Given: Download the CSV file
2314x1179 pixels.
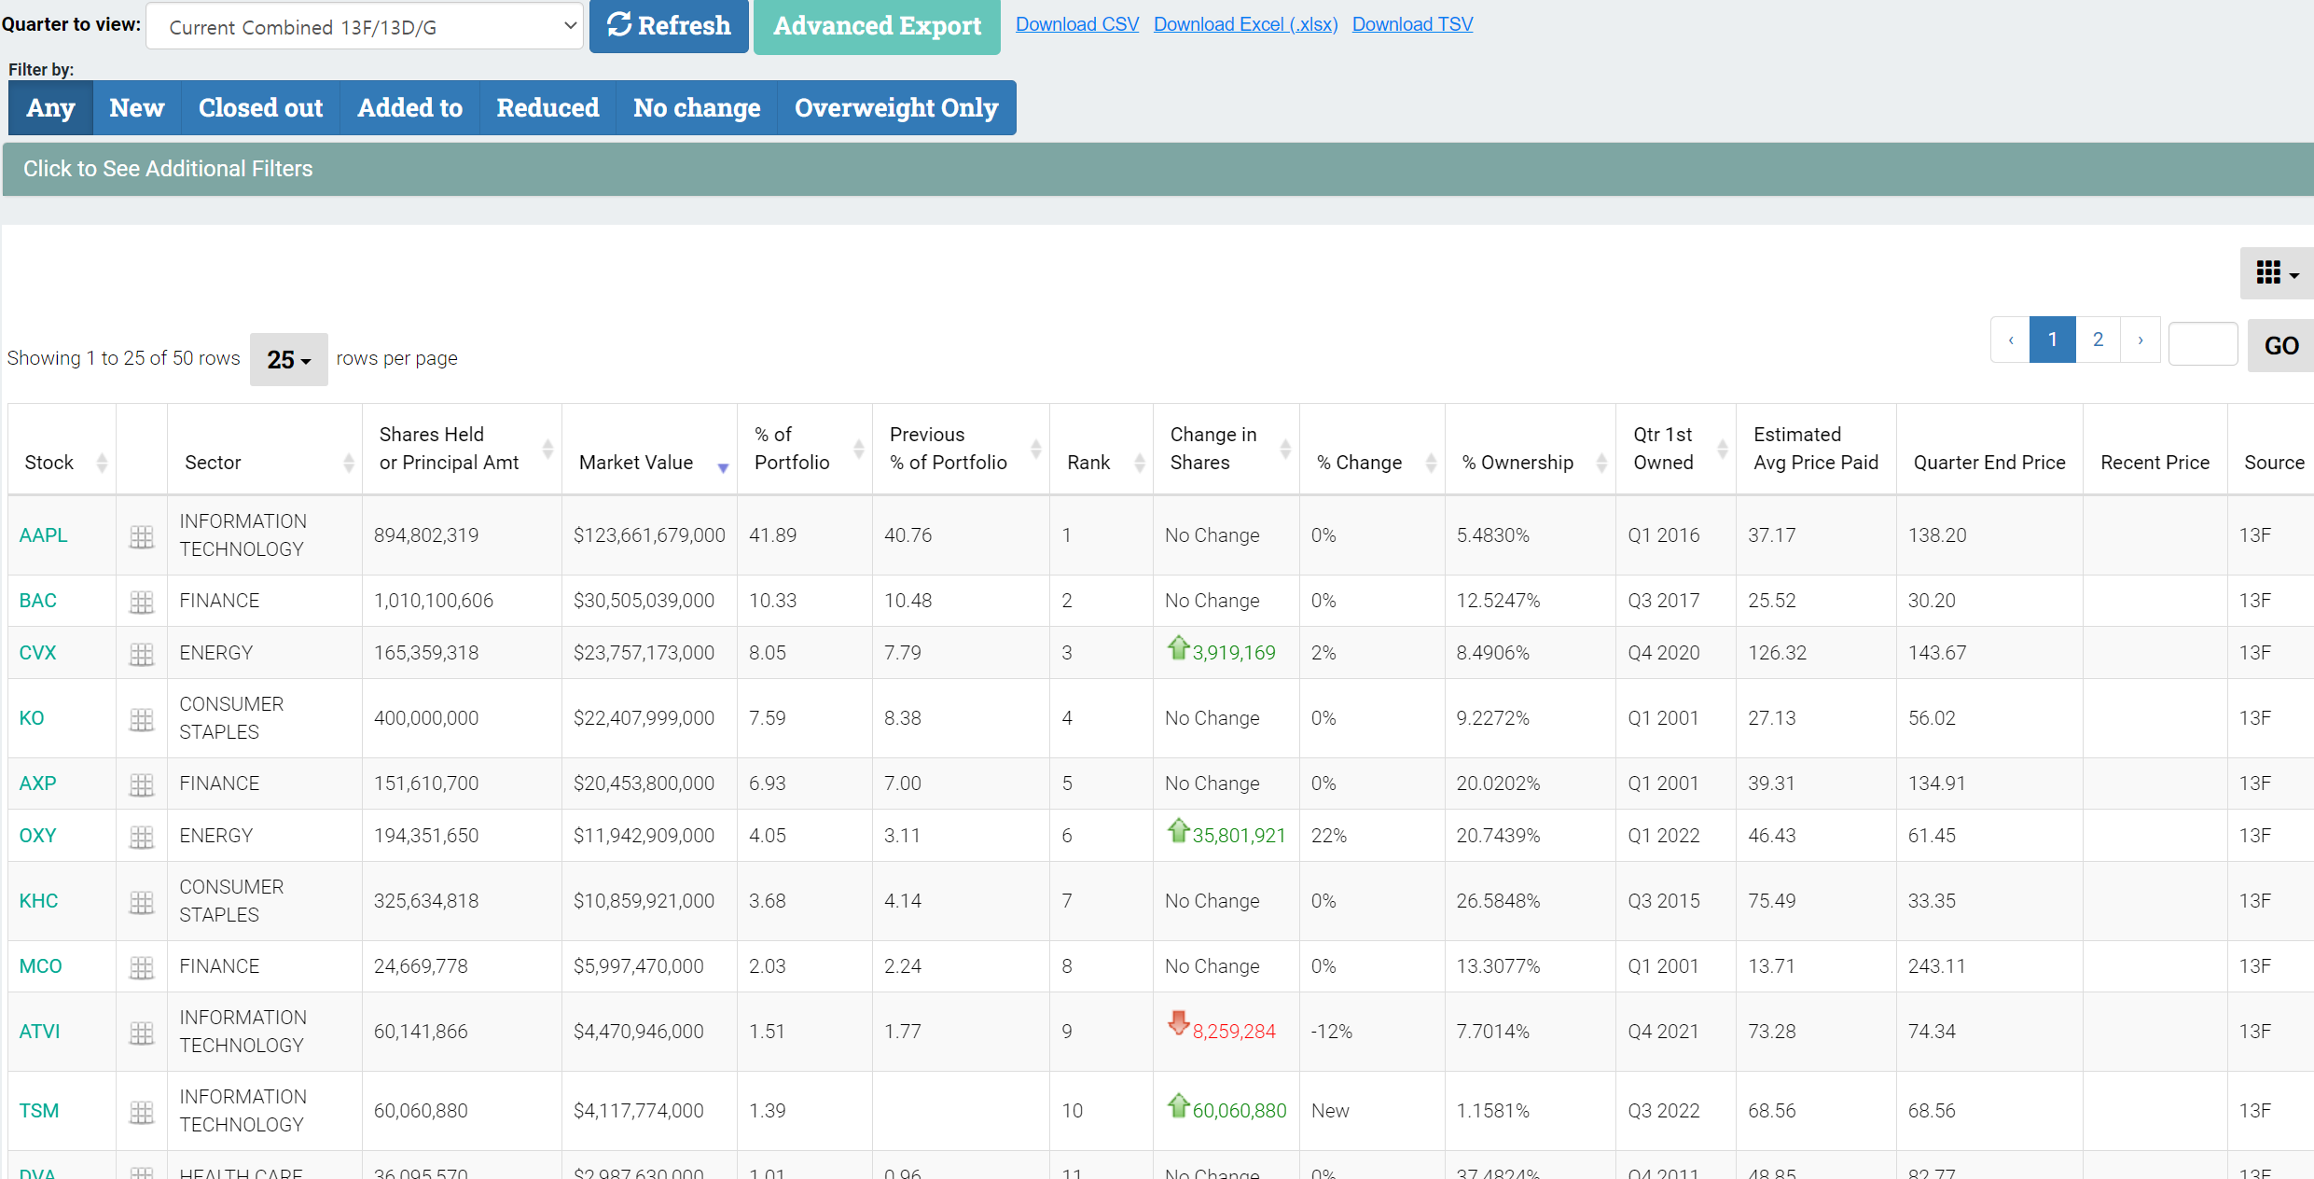Looking at the screenshot, I should pyautogui.click(x=1077, y=25).
